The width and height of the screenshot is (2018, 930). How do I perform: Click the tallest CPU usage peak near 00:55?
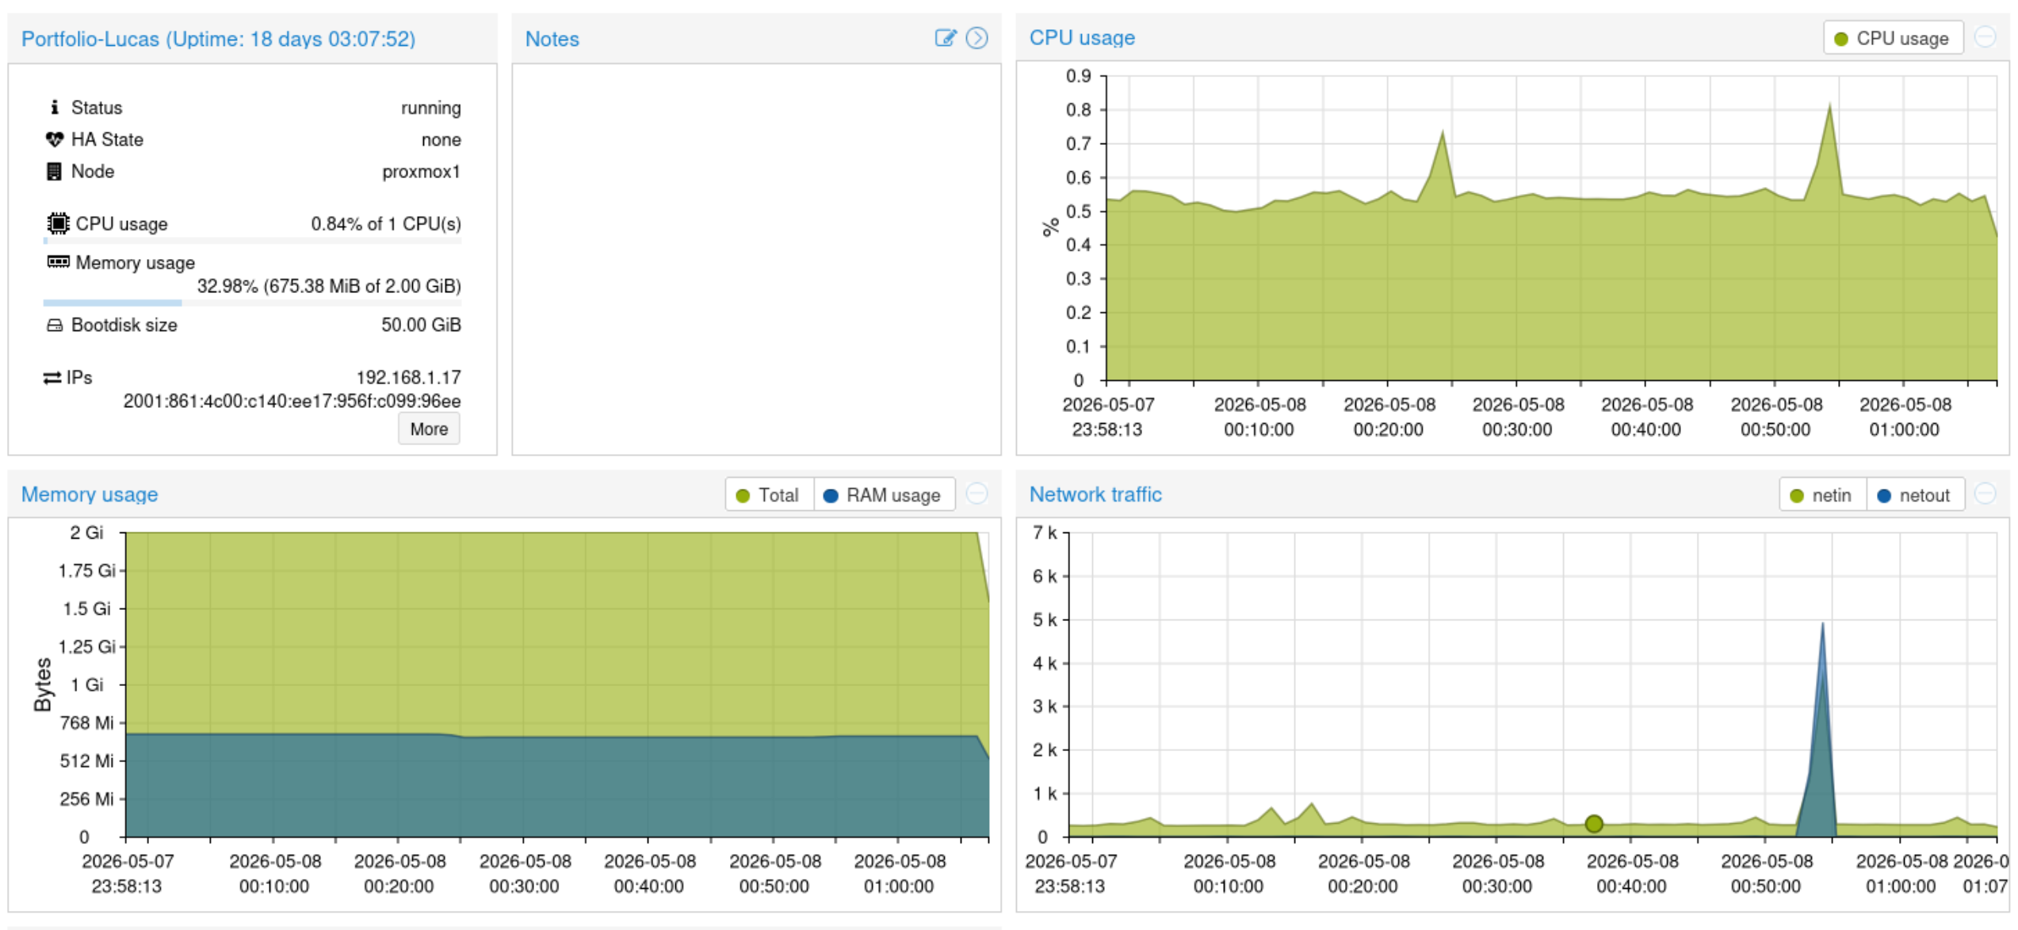tap(1829, 106)
